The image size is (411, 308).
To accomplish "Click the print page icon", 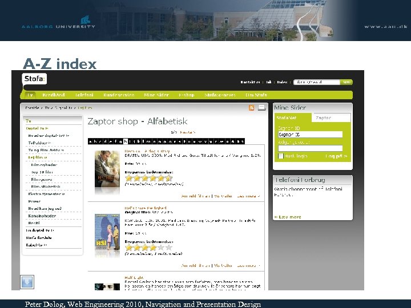I will tap(261, 108).
